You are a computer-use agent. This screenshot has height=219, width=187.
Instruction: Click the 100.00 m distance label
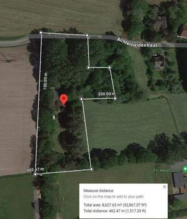point(45,81)
